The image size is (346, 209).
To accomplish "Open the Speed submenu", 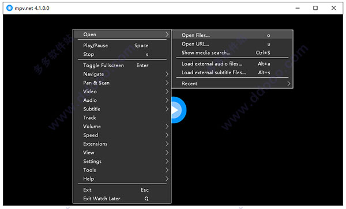I will 122,135.
